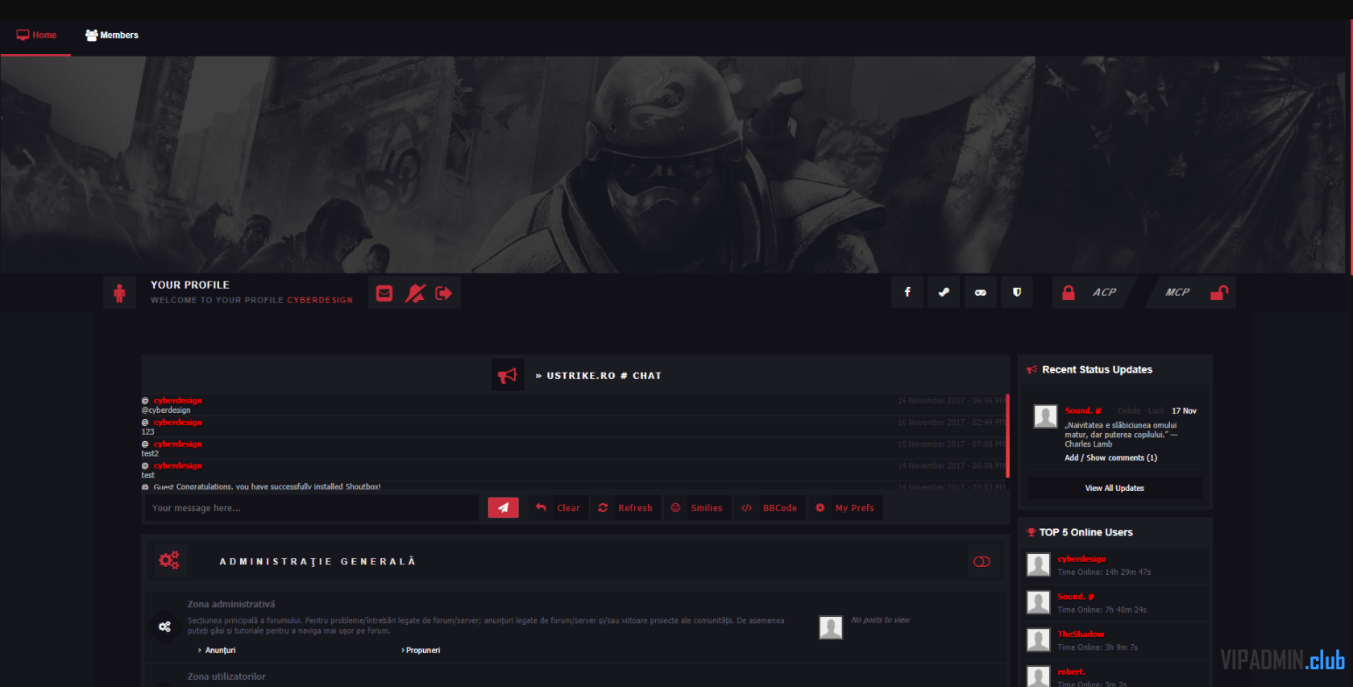Image resolution: width=1353 pixels, height=687 pixels.
Task: Open My Prefs chat settings
Action: [x=855, y=508]
